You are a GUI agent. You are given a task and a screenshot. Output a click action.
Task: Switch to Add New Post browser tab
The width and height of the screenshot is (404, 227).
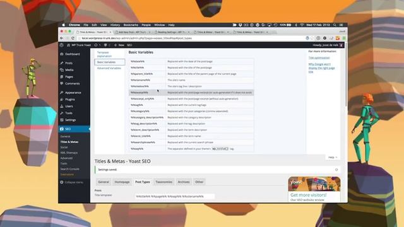(133, 32)
